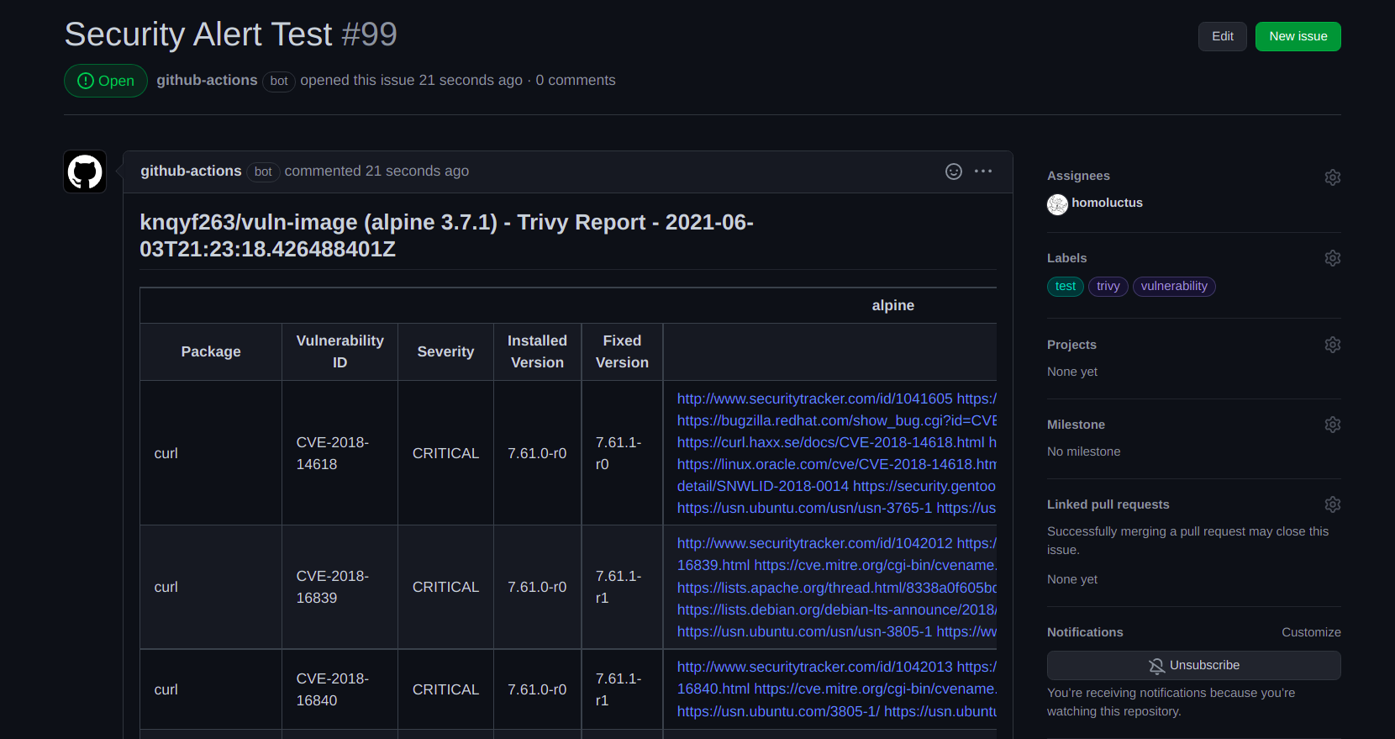Image resolution: width=1395 pixels, height=739 pixels.
Task: Click the Package column header
Action: (211, 351)
